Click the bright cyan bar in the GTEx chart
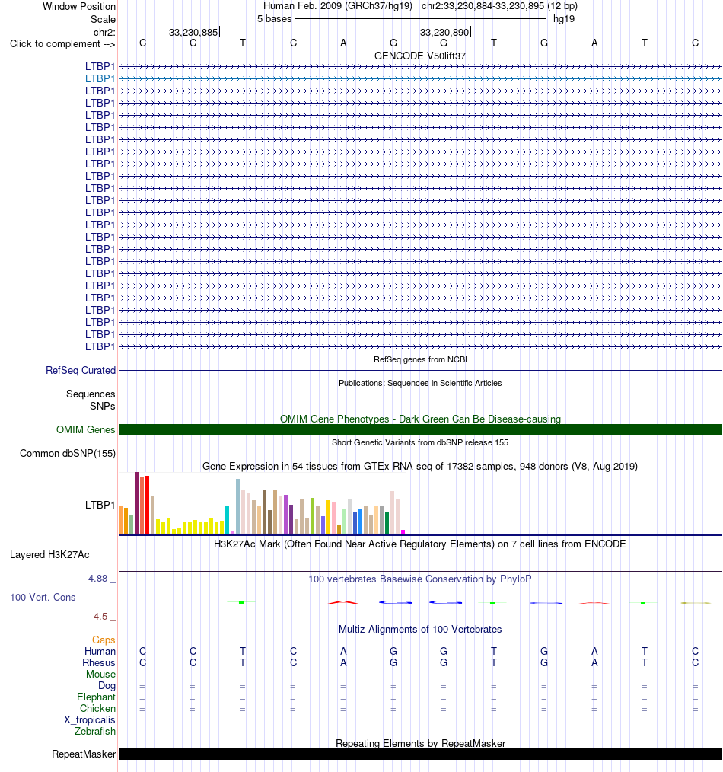This screenshot has width=723, height=772. coord(228,519)
